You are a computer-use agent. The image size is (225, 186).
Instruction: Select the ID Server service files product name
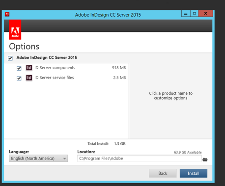54,78
